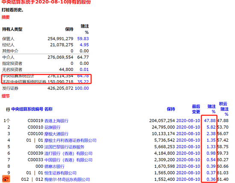Click 4.95 stake link for 经纪人
The width and height of the screenshot is (235, 183).
pos(84,45)
